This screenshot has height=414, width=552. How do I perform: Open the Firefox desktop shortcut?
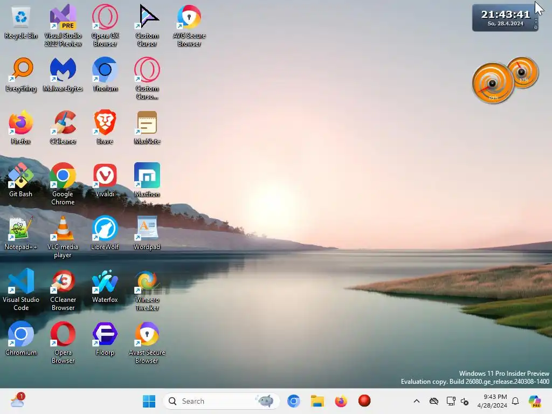coord(21,128)
